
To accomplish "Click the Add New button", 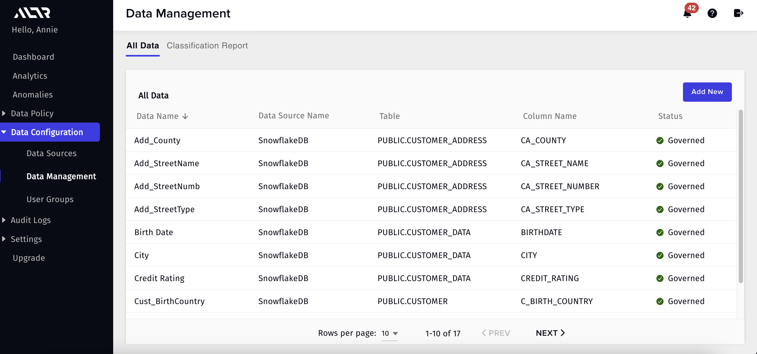I will coord(707,92).
